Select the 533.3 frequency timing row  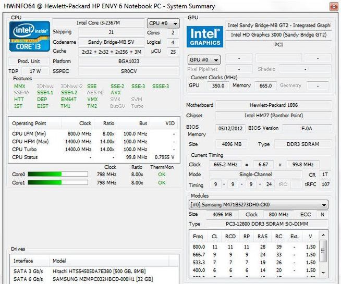point(254,262)
